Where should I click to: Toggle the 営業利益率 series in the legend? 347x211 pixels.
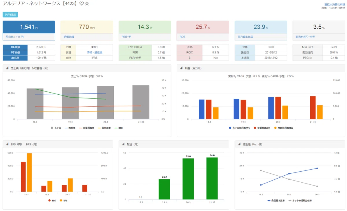(86, 128)
